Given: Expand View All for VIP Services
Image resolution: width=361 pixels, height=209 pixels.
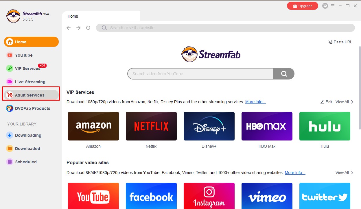Looking at the screenshot, I should coord(344,102).
